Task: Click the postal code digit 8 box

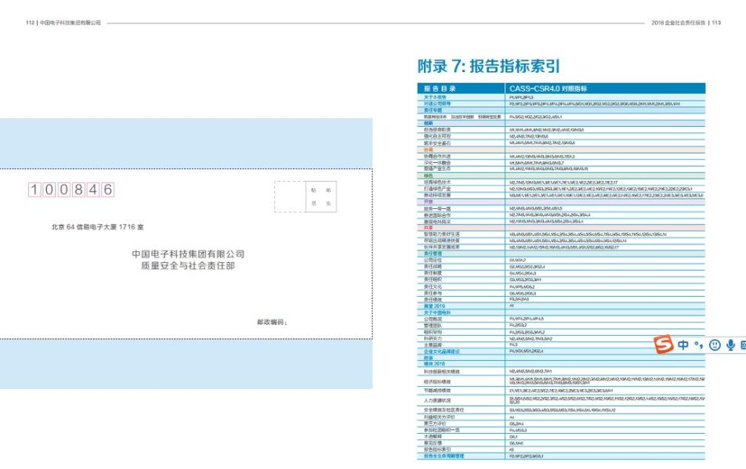Action: point(78,189)
